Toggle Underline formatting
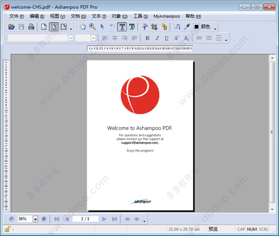This screenshot has height=236, width=279. pos(166,38)
